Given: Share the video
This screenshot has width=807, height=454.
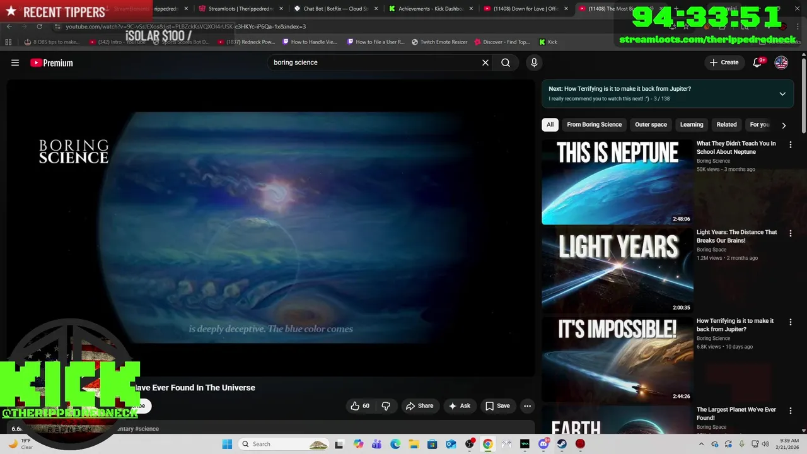Looking at the screenshot, I should point(419,406).
